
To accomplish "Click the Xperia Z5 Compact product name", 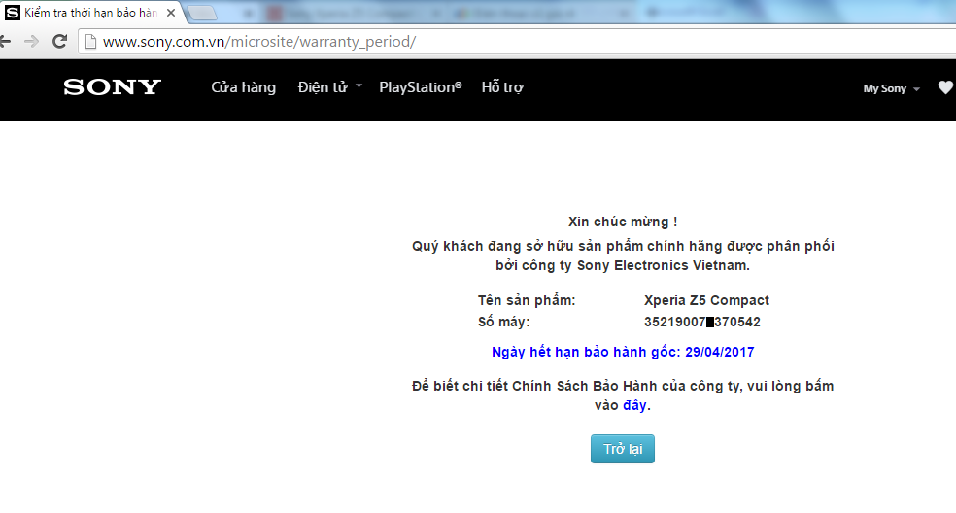I will tap(706, 300).
